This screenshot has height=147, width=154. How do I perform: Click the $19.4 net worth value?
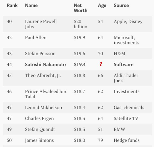pyautogui.click(x=80, y=64)
